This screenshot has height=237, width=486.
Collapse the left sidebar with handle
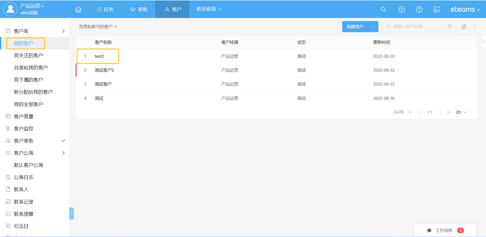pos(72,213)
